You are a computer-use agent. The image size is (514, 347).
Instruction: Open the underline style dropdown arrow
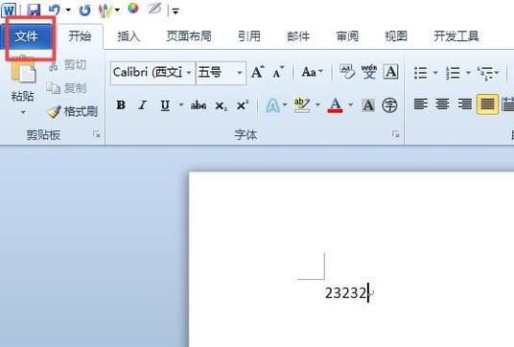pos(181,104)
